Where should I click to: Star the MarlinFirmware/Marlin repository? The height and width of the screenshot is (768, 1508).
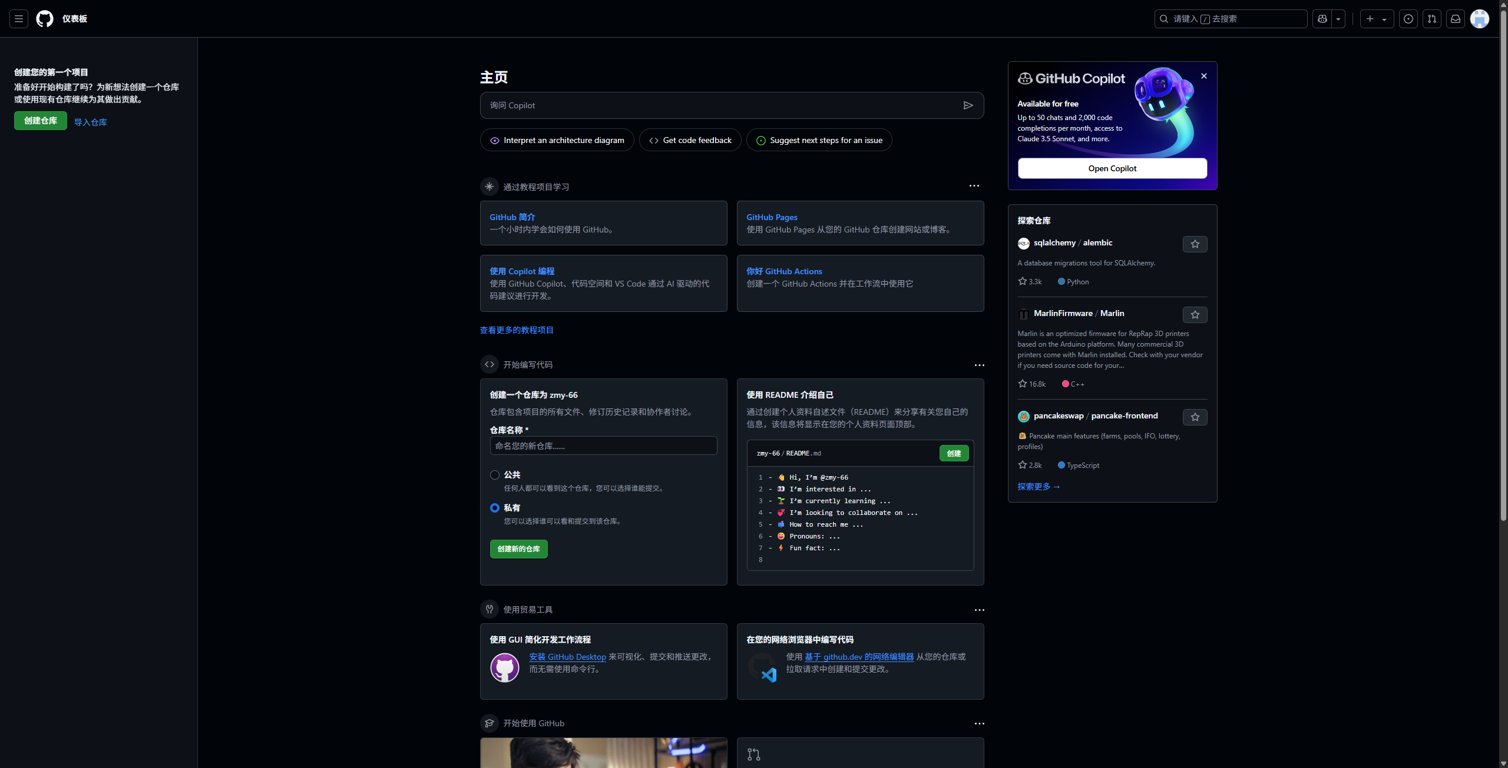point(1195,315)
